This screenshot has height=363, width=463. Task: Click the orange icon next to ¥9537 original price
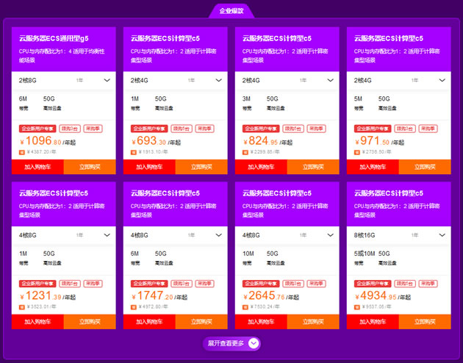356,307
